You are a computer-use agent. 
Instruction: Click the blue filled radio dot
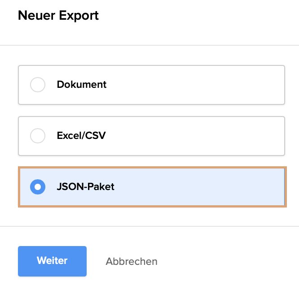38,187
